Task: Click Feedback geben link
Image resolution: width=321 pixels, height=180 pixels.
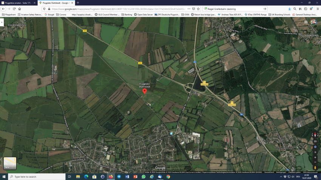Action: tap(295, 172)
